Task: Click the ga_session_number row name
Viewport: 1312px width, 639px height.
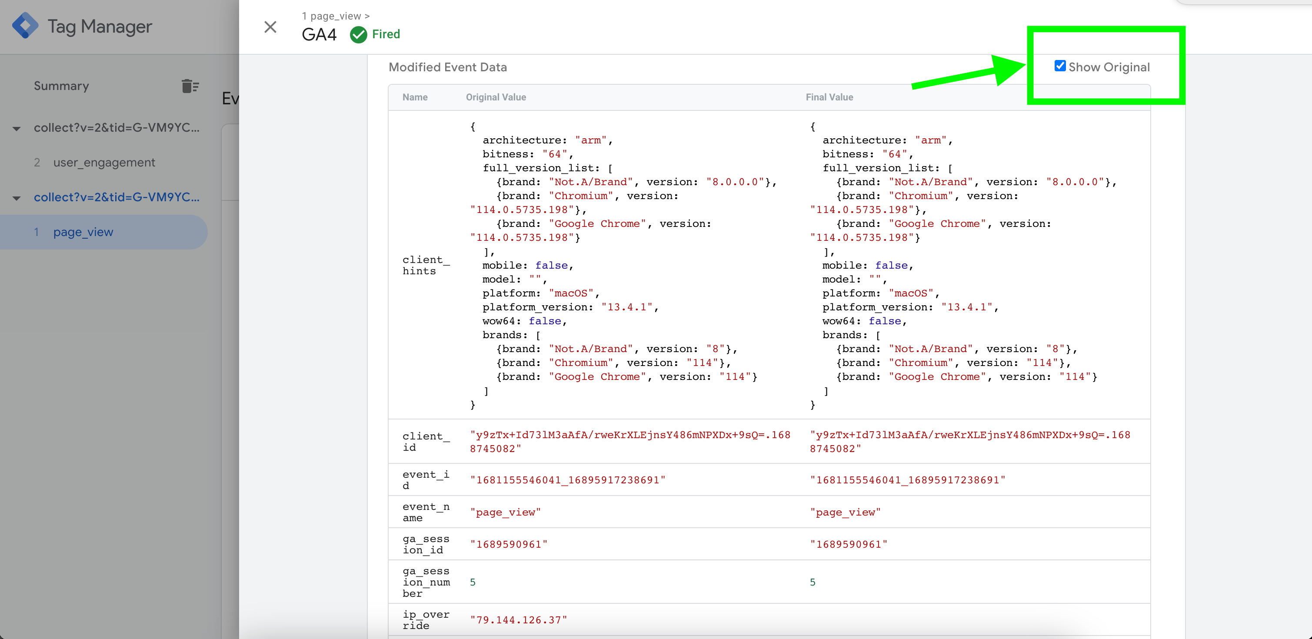Action: tap(426, 582)
